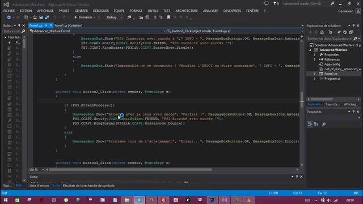The image size is (363, 204).
Task: Open the EDITION menu
Action: pyautogui.click(x=26, y=11)
